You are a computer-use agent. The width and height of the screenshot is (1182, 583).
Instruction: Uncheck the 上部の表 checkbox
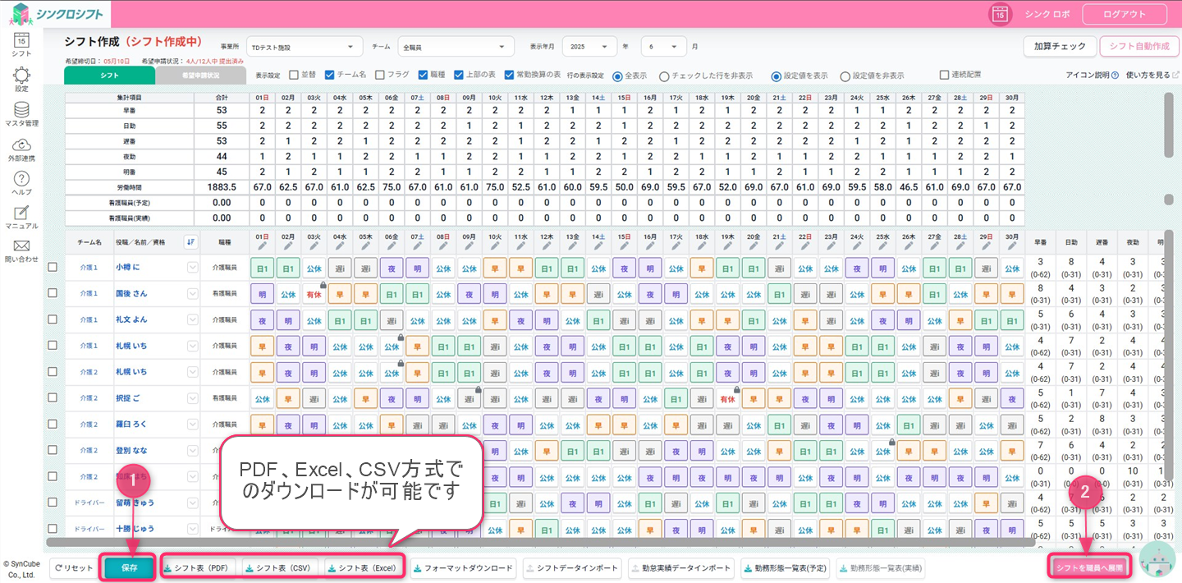point(459,75)
